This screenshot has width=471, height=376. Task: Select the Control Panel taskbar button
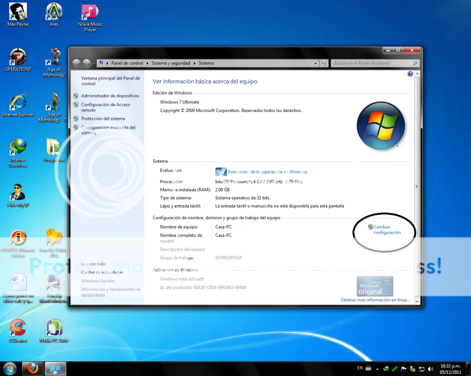[56, 369]
